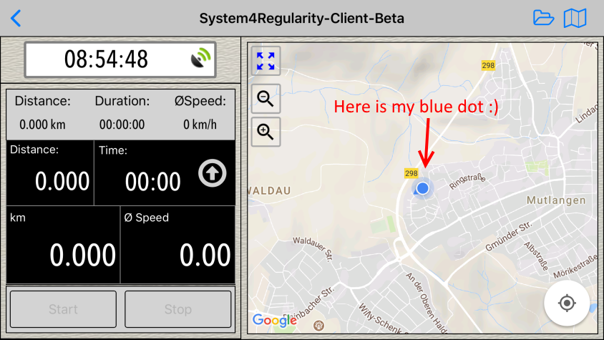Tap the Ø Speed 0.00 panel
Image resolution: width=604 pixels, height=340 pixels.
[x=177, y=245]
